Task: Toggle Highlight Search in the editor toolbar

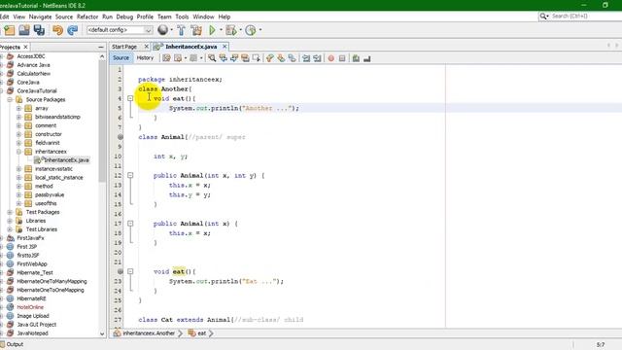Action: pyautogui.click(x=246, y=58)
